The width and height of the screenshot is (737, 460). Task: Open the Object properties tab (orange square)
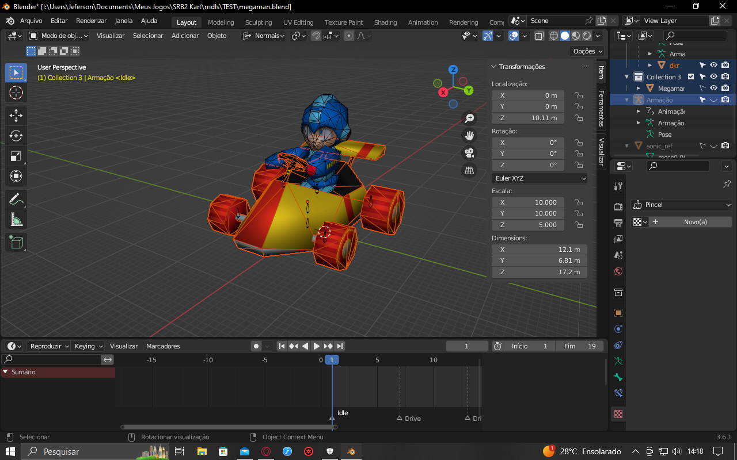(x=618, y=313)
